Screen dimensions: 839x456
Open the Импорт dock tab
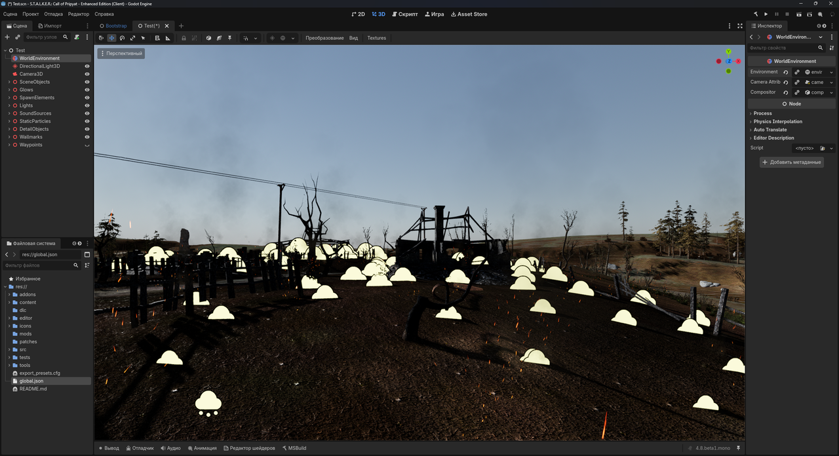tap(50, 26)
